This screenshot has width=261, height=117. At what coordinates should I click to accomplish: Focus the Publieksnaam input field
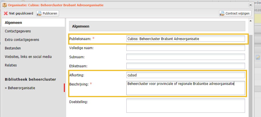tap(186, 39)
